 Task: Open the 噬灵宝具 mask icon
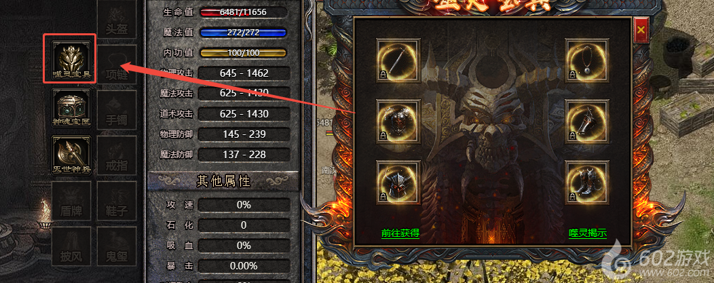coord(71,60)
